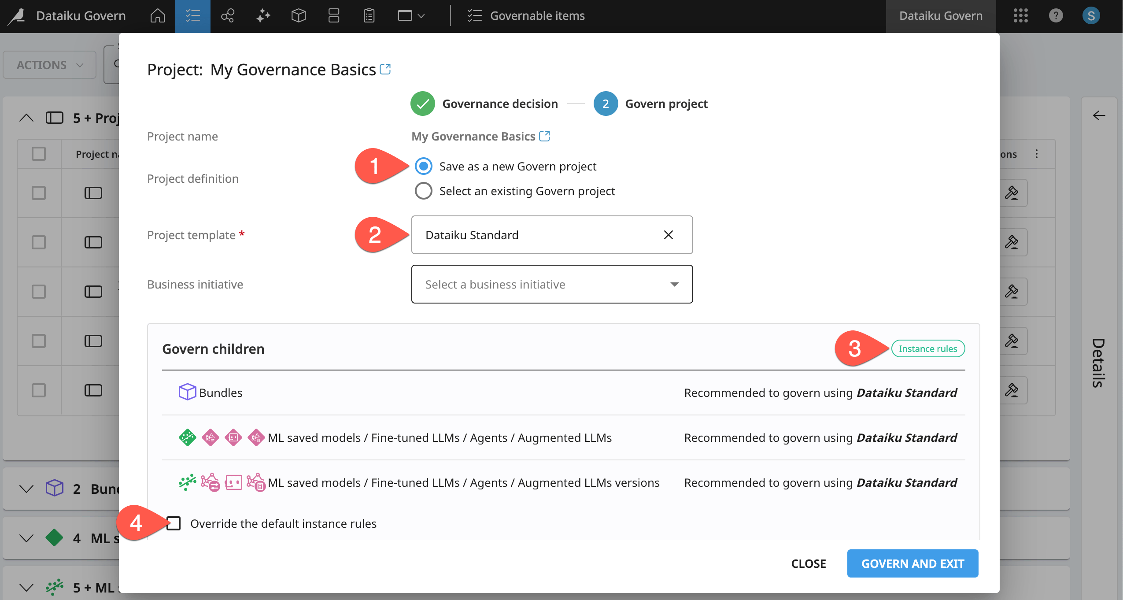Open the ACTIONS dropdown

tap(49, 65)
